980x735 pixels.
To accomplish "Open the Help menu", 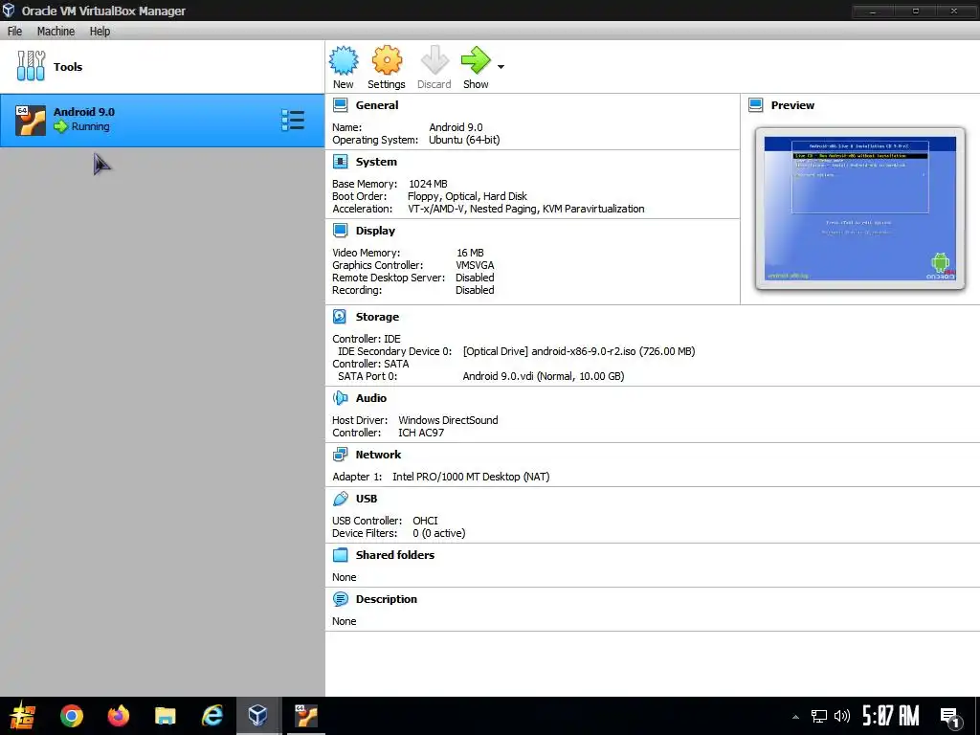I will point(100,32).
